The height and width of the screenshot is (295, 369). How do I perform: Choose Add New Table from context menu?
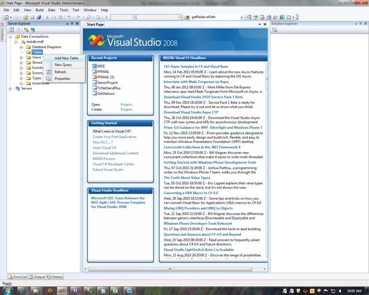point(64,58)
